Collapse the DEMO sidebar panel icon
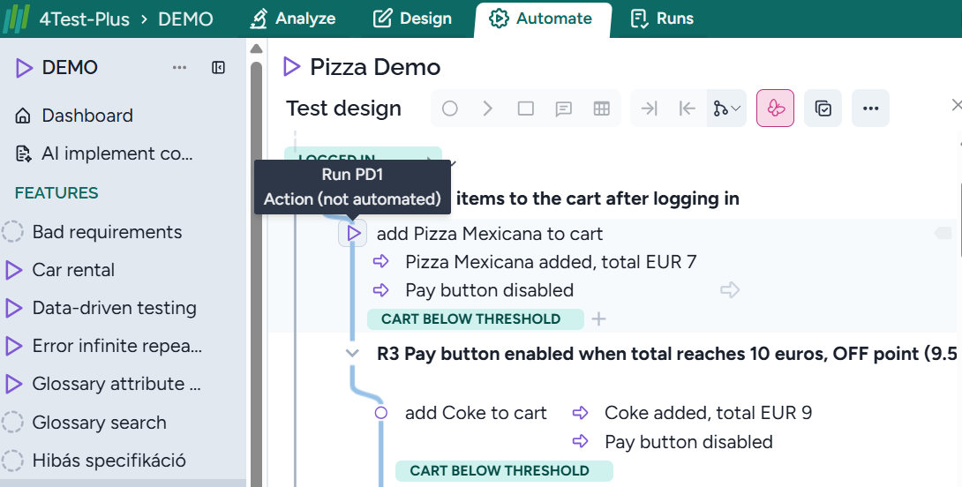Screen dimensions: 962x487 (219, 68)
